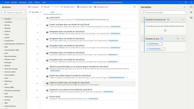Click FirstFreeRowOnColumn tag in step 9
Image resolution: width=194 pixels, height=109 pixels.
116,78
